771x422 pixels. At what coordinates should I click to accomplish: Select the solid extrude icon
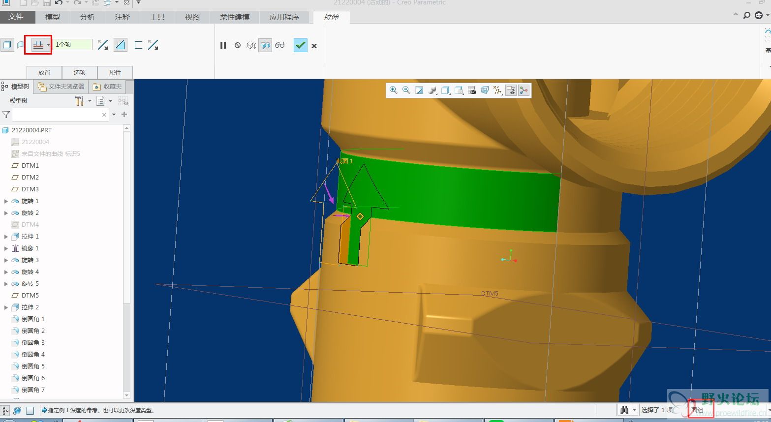[x=7, y=45]
